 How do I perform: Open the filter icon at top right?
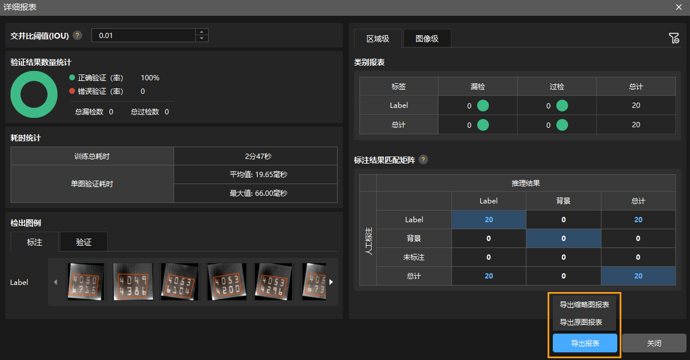coord(674,38)
